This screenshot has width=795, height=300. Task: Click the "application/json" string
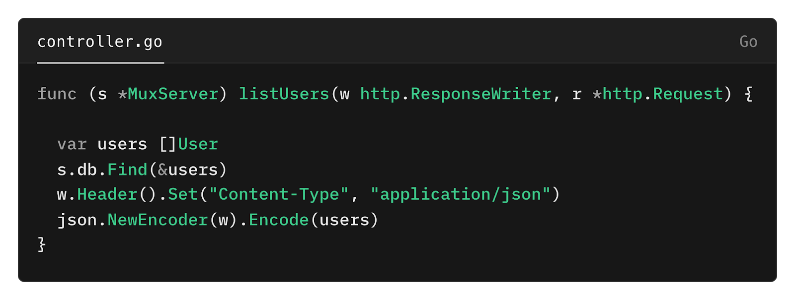click(460, 194)
